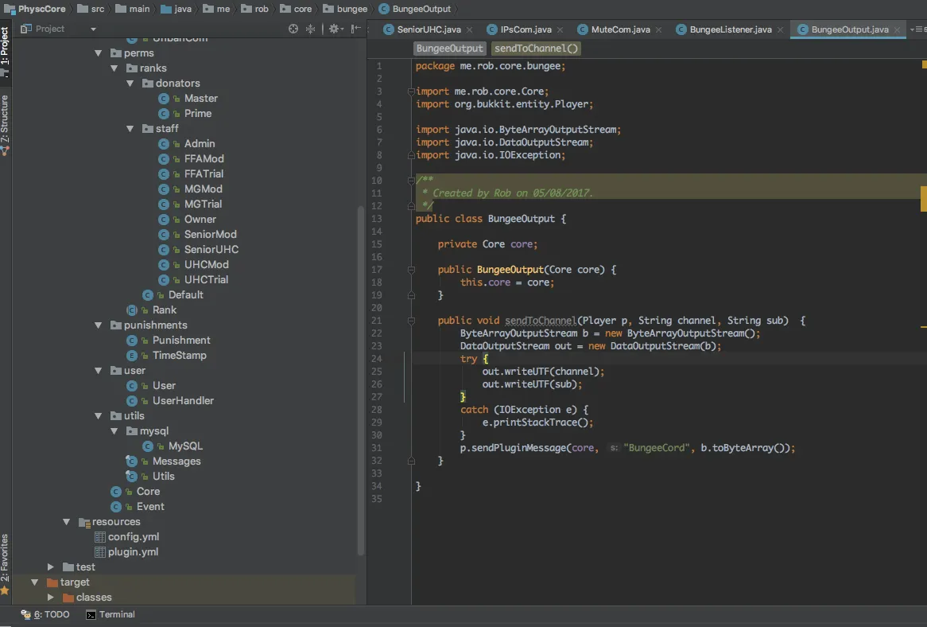This screenshot has height=627, width=927.
Task: Click the scroll from source target icon
Action: (293, 29)
